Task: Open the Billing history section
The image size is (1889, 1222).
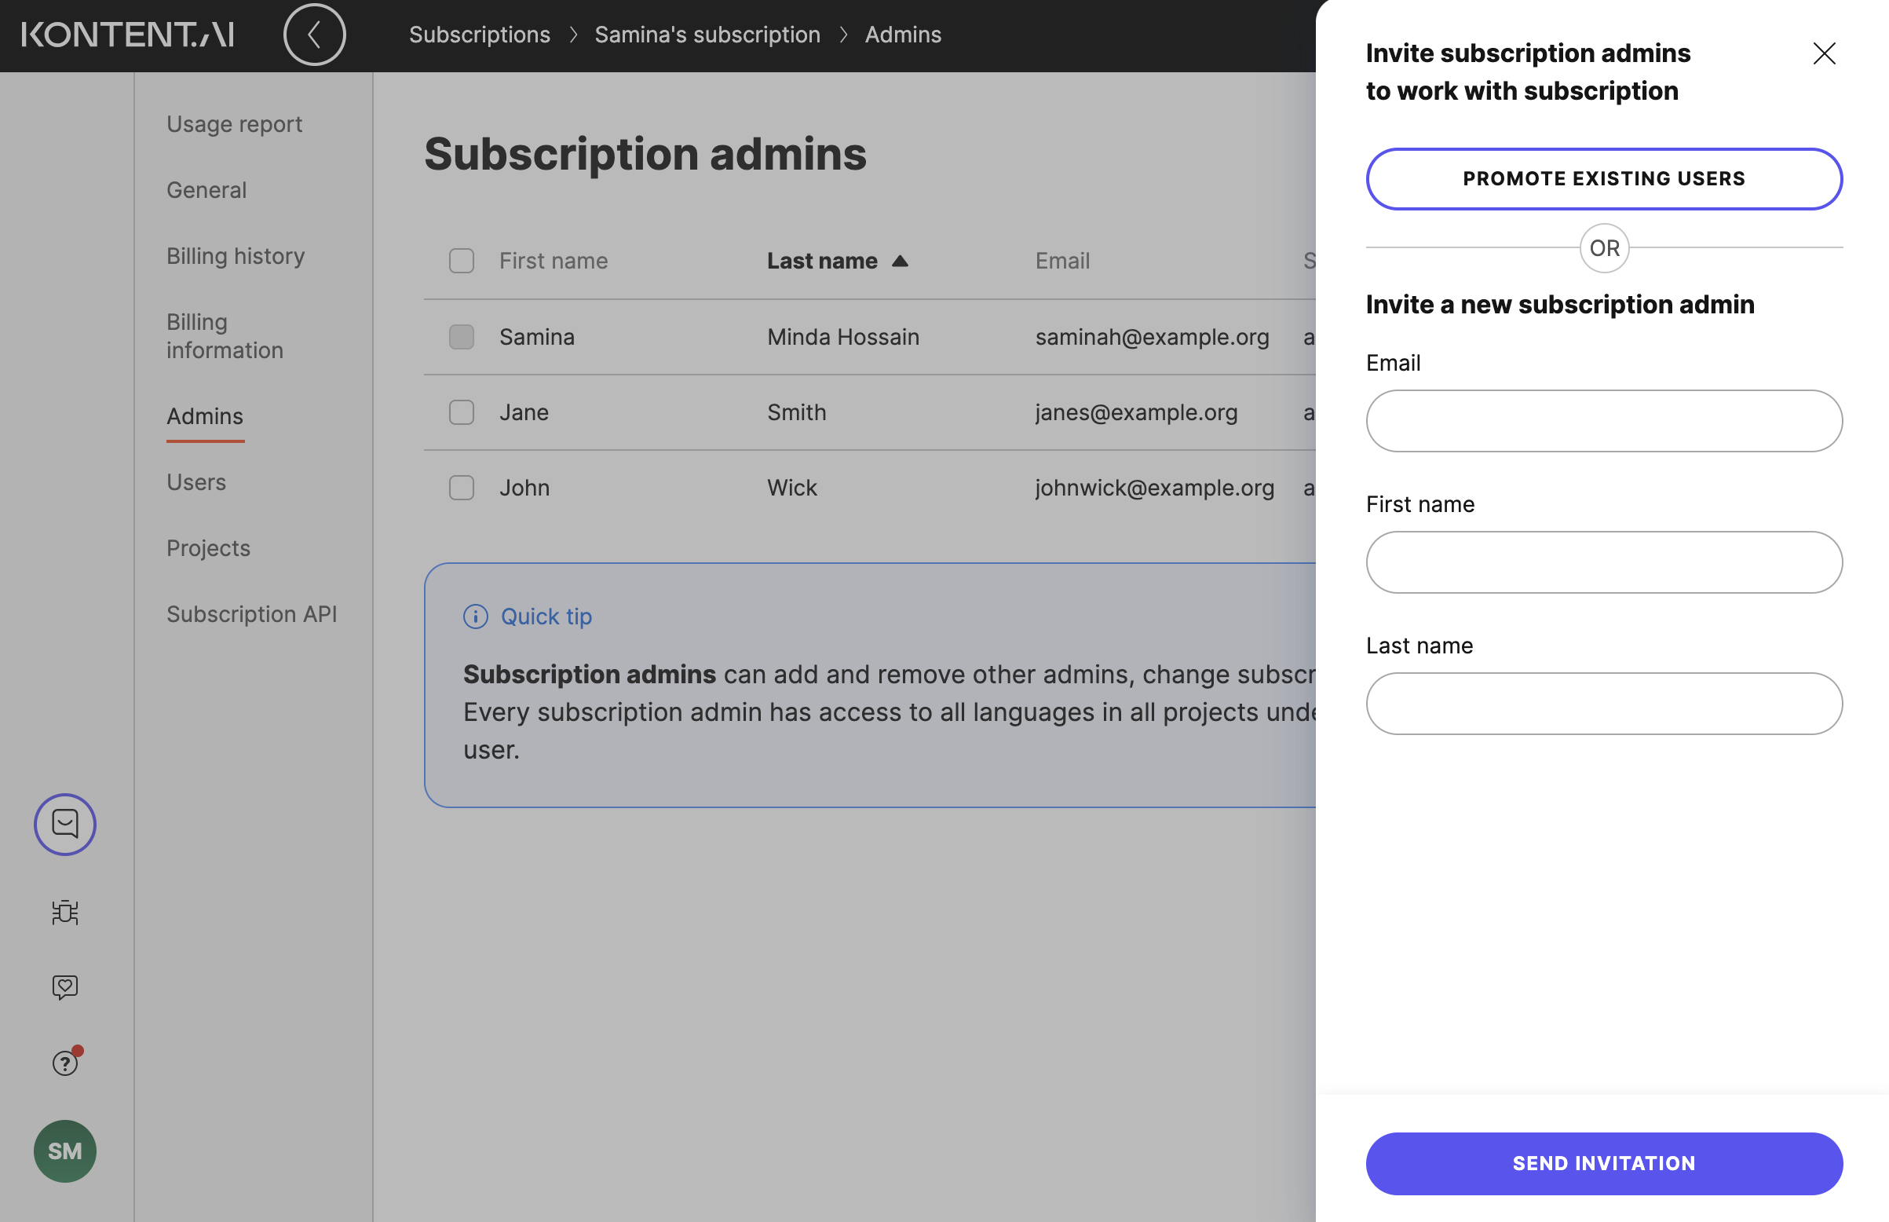Action: point(235,255)
